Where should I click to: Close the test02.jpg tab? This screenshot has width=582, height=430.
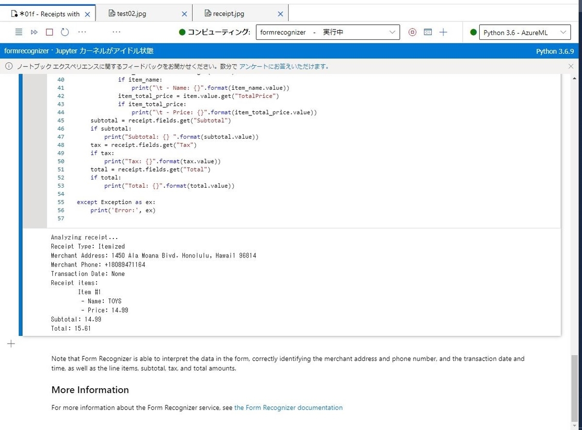pyautogui.click(x=184, y=14)
